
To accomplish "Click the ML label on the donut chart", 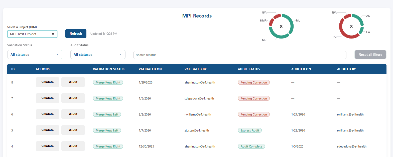I will coord(298,21).
